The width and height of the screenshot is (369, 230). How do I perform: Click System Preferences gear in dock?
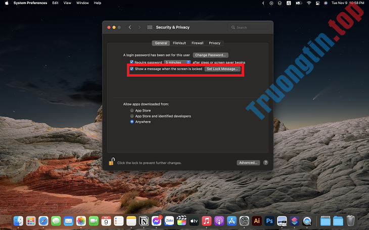click(x=244, y=221)
